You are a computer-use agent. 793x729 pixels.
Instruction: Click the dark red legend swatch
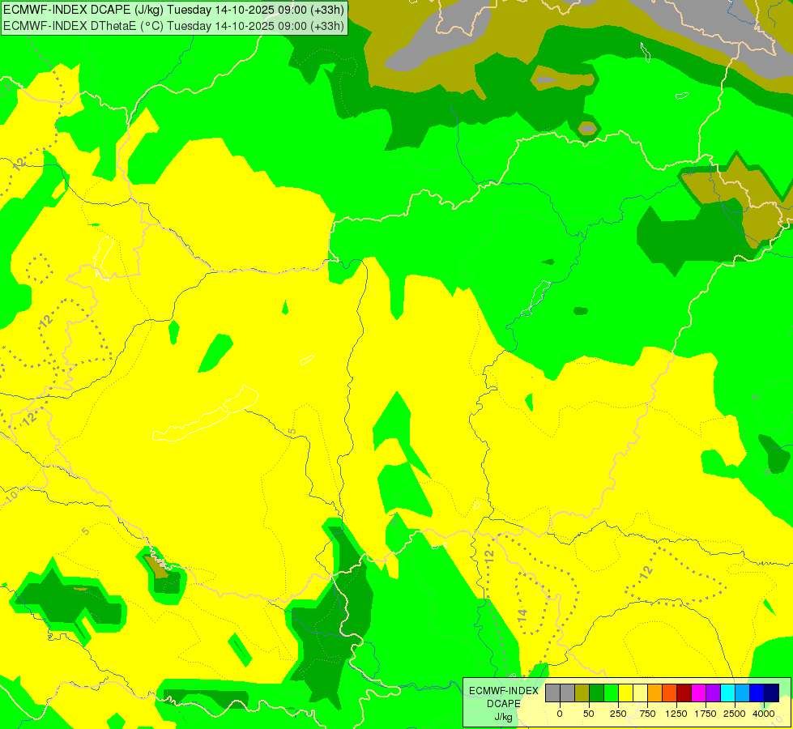[x=684, y=693]
